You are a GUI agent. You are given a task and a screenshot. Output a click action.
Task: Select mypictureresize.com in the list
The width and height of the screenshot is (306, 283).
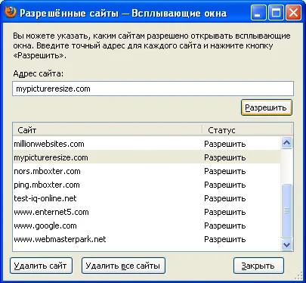(x=147, y=157)
